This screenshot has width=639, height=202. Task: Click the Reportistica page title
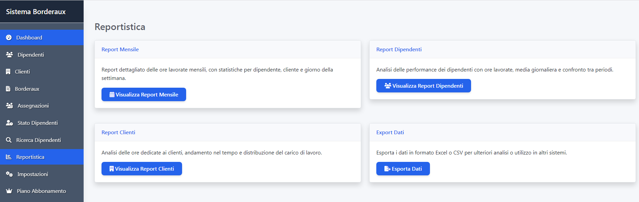(120, 27)
